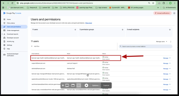Open the three-dot menu beside Manage users
The image size is (179, 96).
click(x=171, y=42)
